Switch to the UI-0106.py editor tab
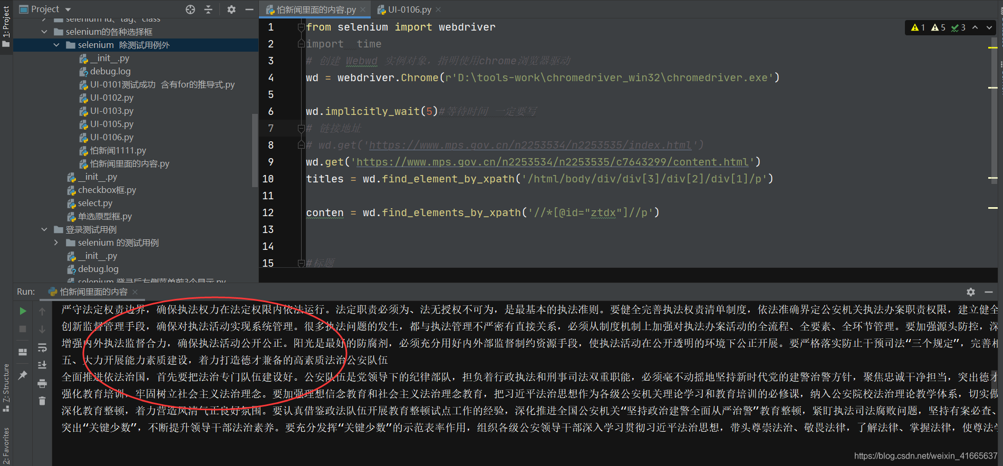This screenshot has height=466, width=1003. (409, 9)
